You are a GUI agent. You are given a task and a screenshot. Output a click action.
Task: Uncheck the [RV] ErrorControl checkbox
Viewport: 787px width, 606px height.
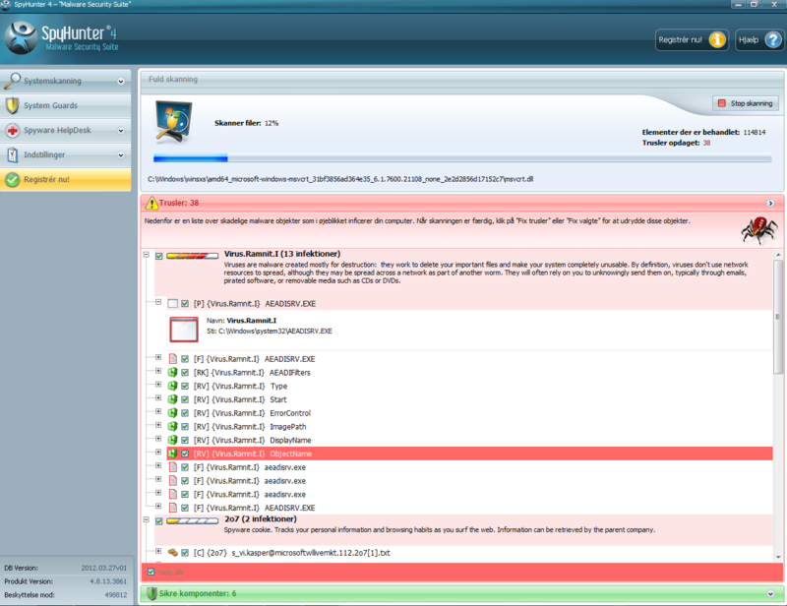[x=185, y=413]
